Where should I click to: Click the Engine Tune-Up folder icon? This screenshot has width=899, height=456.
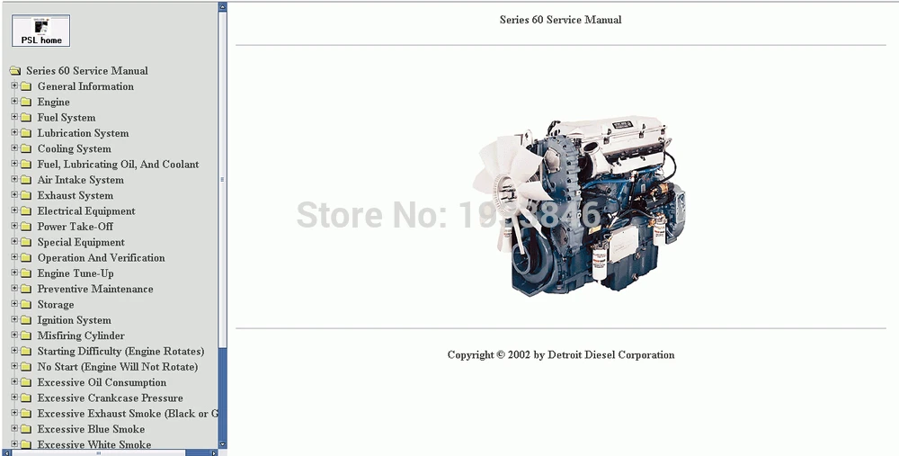26,273
